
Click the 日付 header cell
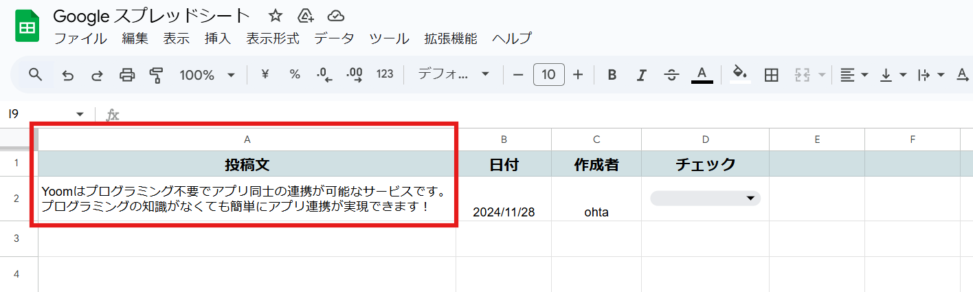click(504, 164)
